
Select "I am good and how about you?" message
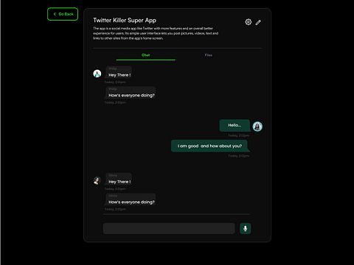tap(209, 146)
